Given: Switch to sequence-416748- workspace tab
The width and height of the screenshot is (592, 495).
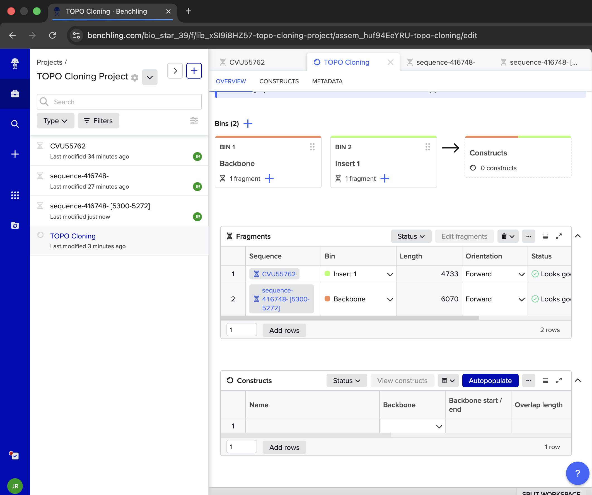Looking at the screenshot, I should coord(446,62).
